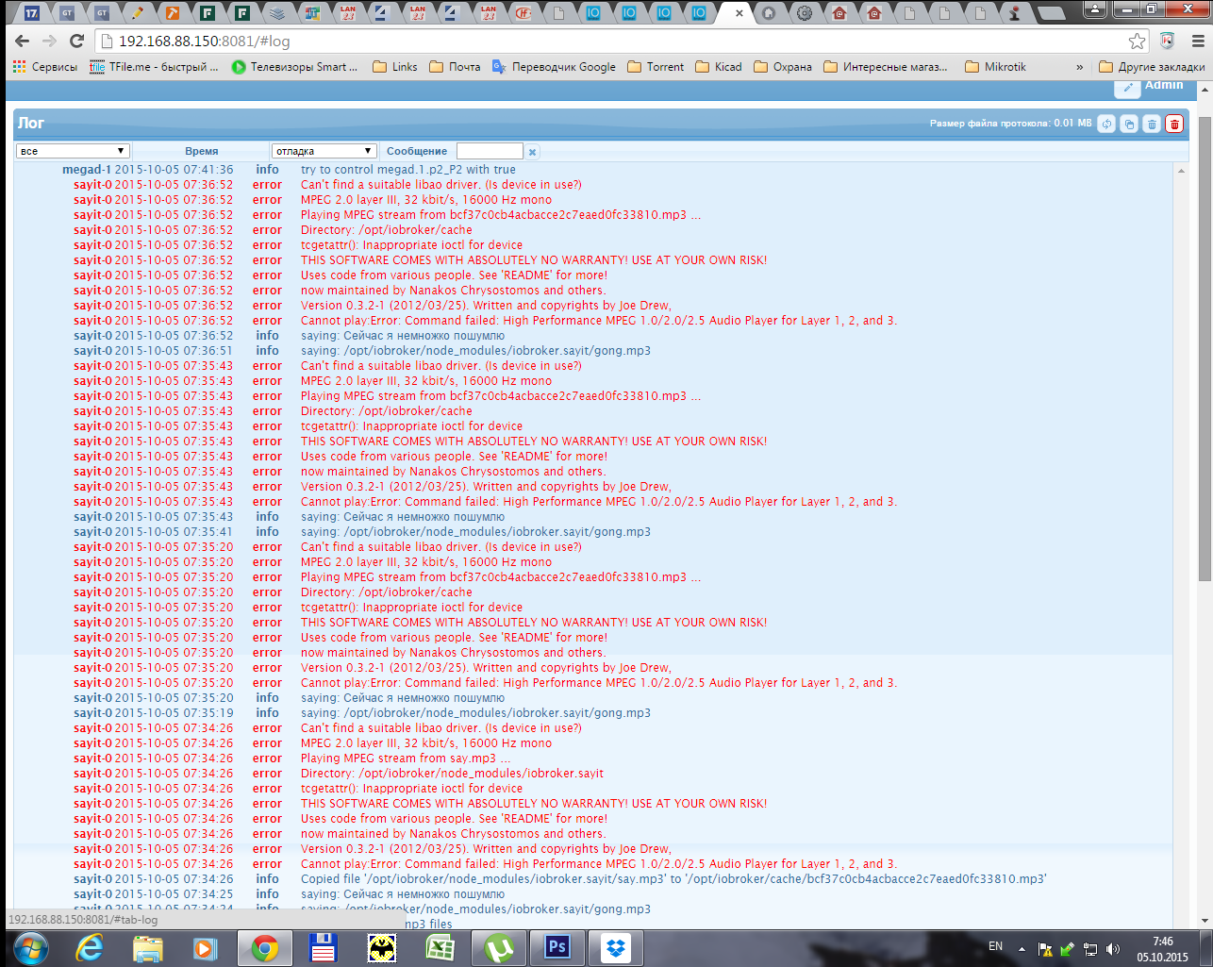Open the TFile.me bookmark
1213x967 pixels.
tap(154, 67)
